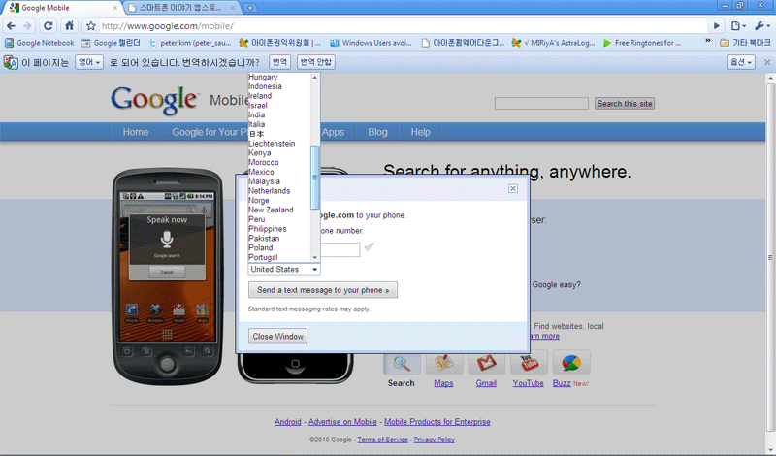Open Buzz product icon
The height and width of the screenshot is (456, 776).
(x=571, y=364)
